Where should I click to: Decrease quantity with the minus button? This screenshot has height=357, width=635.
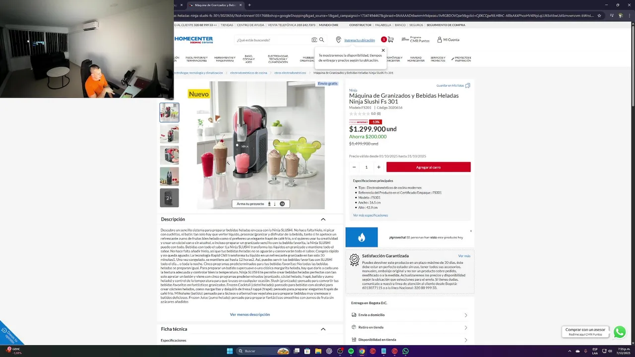coord(354,167)
